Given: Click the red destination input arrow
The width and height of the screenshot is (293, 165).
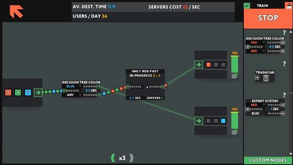Looking at the screenshot, I should click(x=198, y=65).
